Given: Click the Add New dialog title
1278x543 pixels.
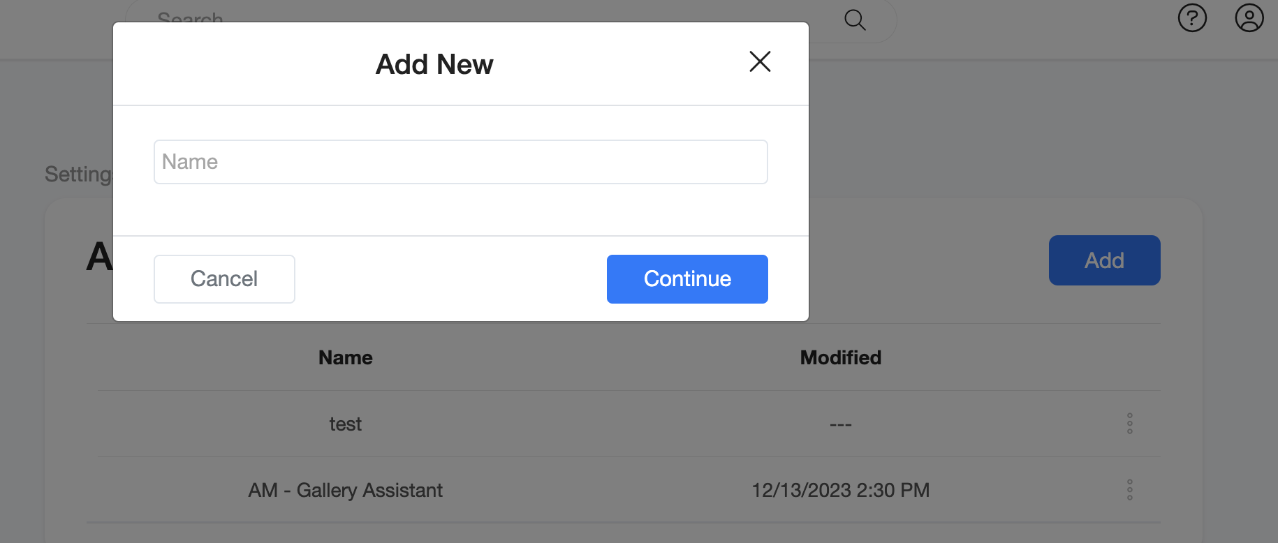Looking at the screenshot, I should pos(434,65).
